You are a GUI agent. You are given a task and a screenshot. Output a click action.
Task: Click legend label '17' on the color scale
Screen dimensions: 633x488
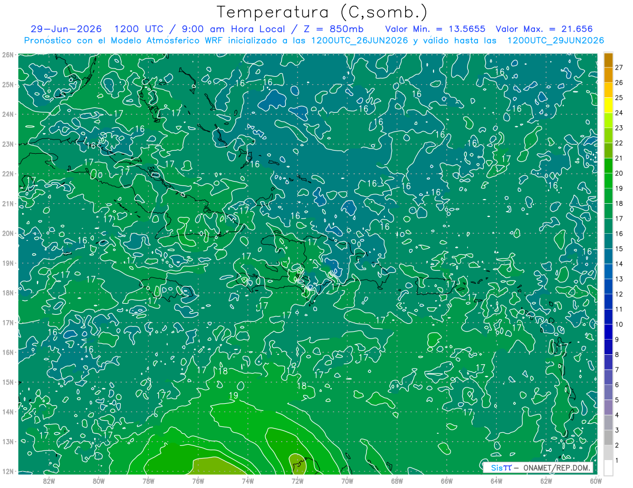click(x=619, y=218)
